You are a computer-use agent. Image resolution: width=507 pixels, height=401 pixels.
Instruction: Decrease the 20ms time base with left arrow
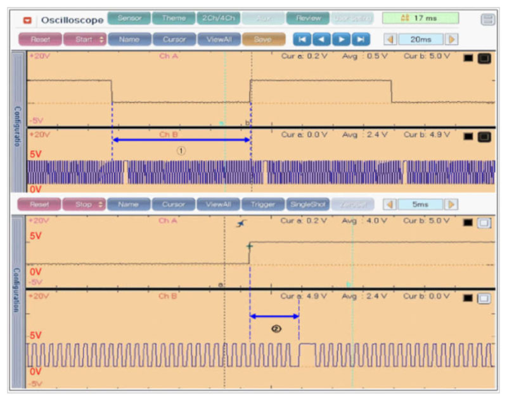point(391,39)
